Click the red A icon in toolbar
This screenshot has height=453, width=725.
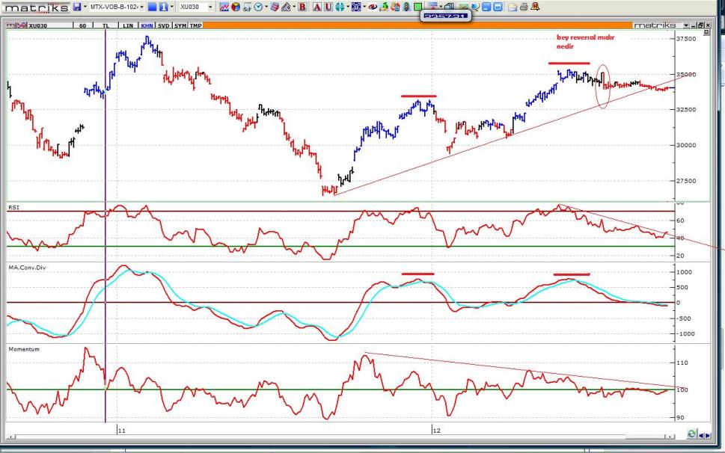click(316, 7)
